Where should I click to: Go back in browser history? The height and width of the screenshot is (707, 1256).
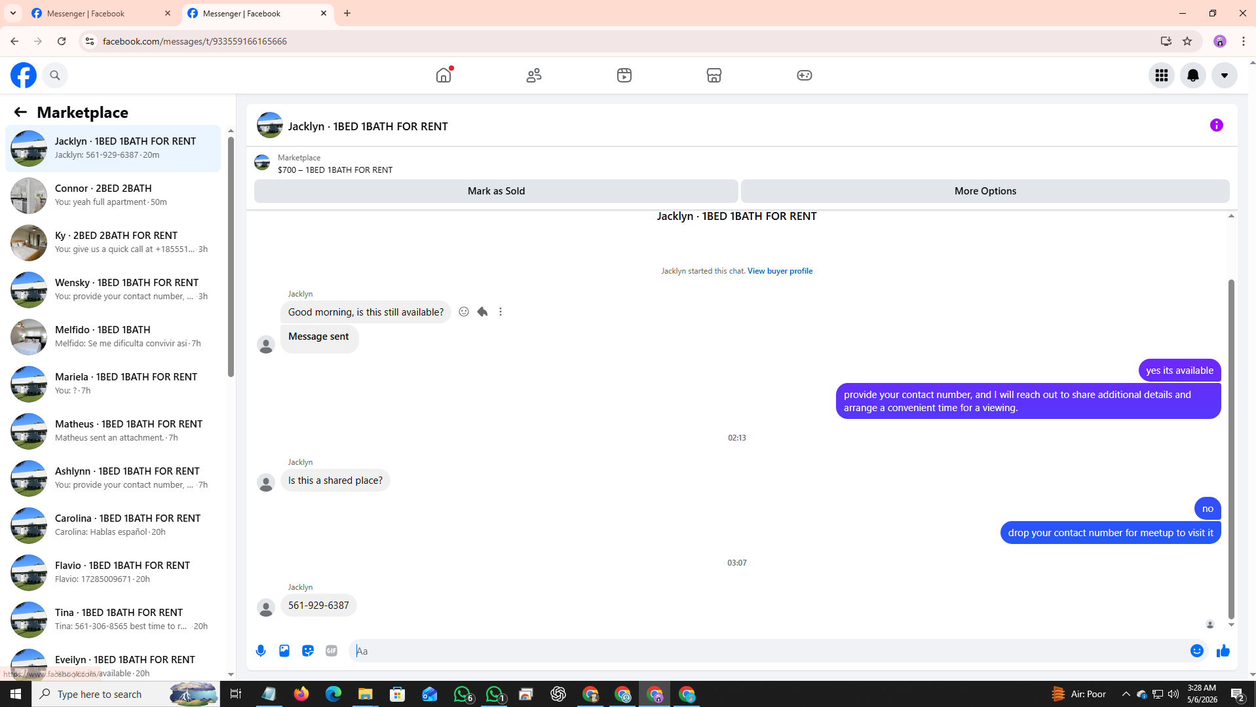(x=14, y=41)
